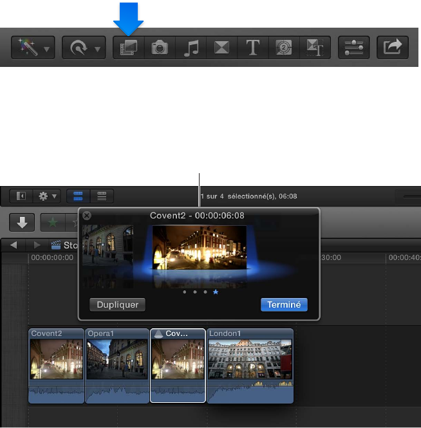Click the 00:00:40 ruler timecode
Viewport: 421px width, 428px height.
pyautogui.click(x=405, y=257)
